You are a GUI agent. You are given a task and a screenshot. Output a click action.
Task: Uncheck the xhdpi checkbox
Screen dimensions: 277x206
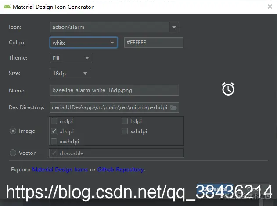(54, 131)
